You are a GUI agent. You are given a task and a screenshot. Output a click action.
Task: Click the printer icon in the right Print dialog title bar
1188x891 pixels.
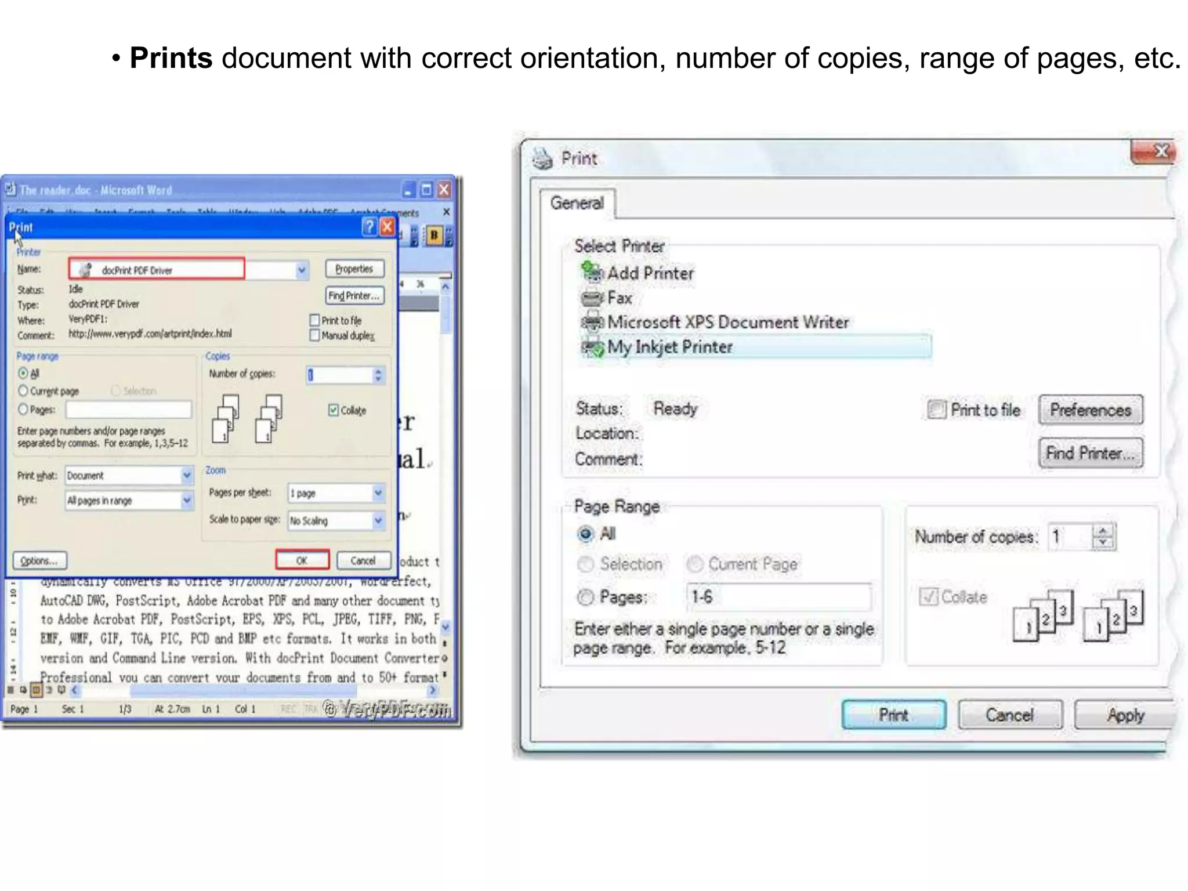pos(543,158)
